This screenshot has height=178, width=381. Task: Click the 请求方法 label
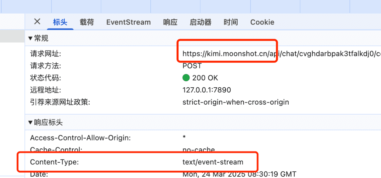[x=45, y=66]
